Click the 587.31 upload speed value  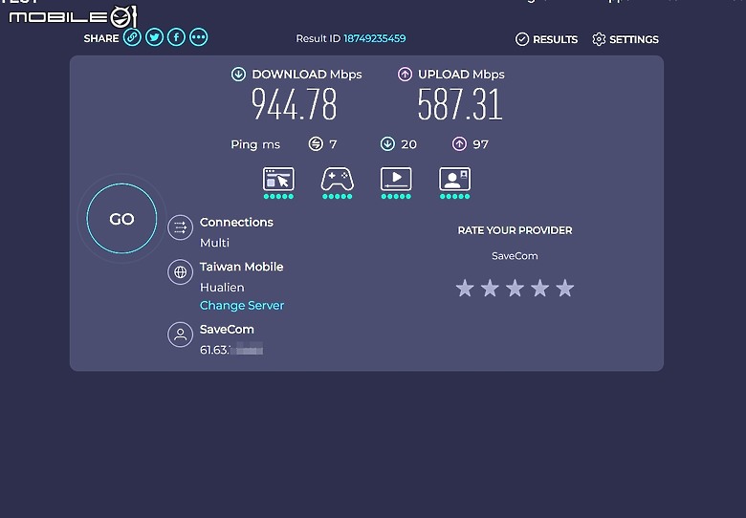[460, 104]
